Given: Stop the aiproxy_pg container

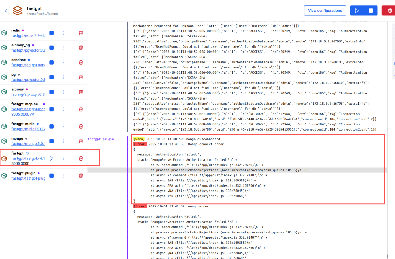Looking at the screenshot, I should [52, 48].
